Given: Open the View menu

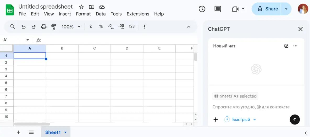Looking at the screenshot, I should point(49,14).
